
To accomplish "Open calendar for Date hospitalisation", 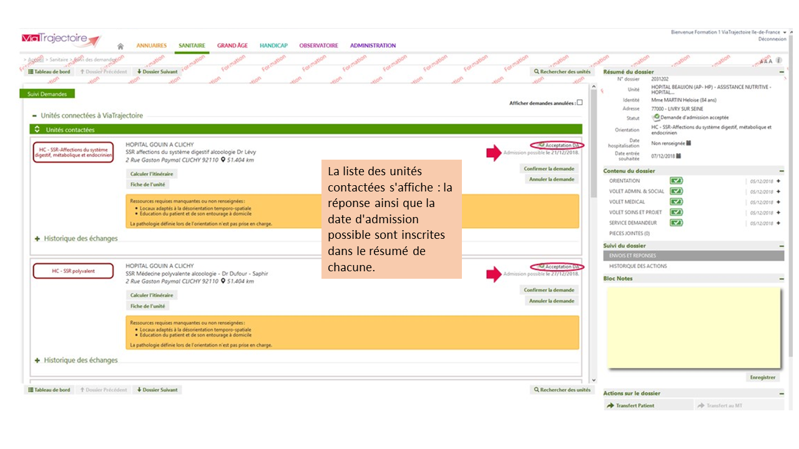I will pyautogui.click(x=688, y=143).
